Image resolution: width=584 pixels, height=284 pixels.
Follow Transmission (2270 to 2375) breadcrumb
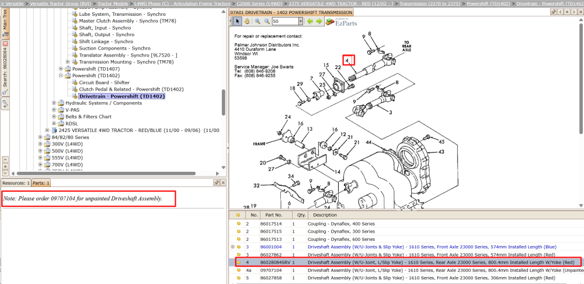430,3
